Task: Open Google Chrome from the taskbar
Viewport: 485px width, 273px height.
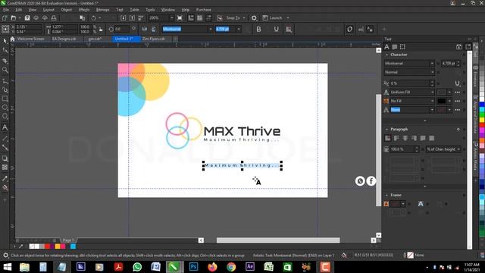Action: tap(231, 266)
